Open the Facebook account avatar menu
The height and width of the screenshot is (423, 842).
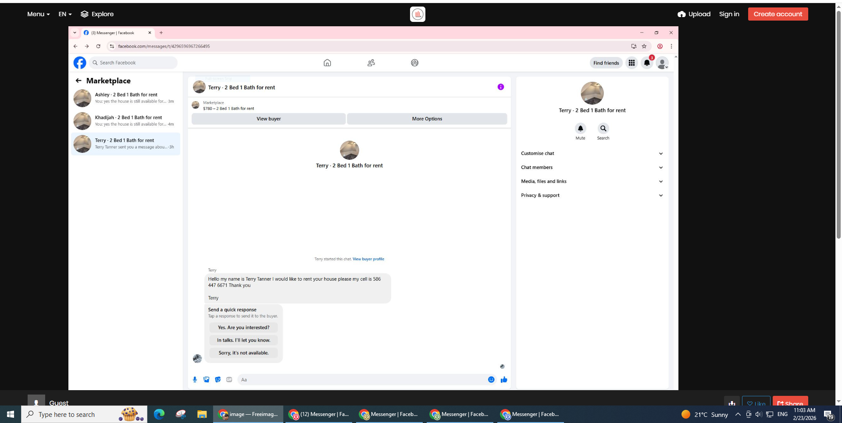click(662, 63)
